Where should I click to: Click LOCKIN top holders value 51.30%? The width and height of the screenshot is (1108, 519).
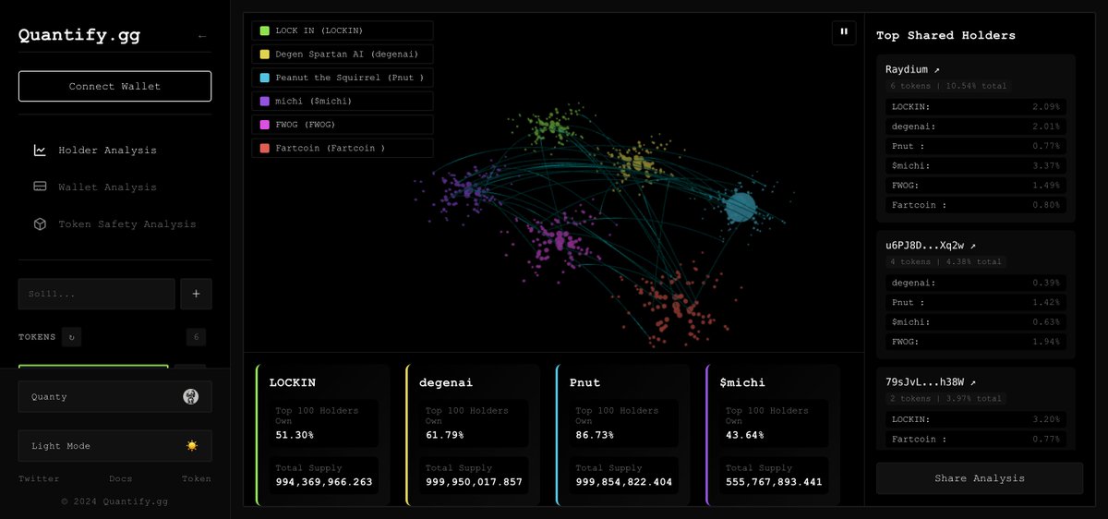[295, 435]
